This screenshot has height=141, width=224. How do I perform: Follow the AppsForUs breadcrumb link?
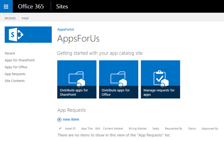click(66, 30)
